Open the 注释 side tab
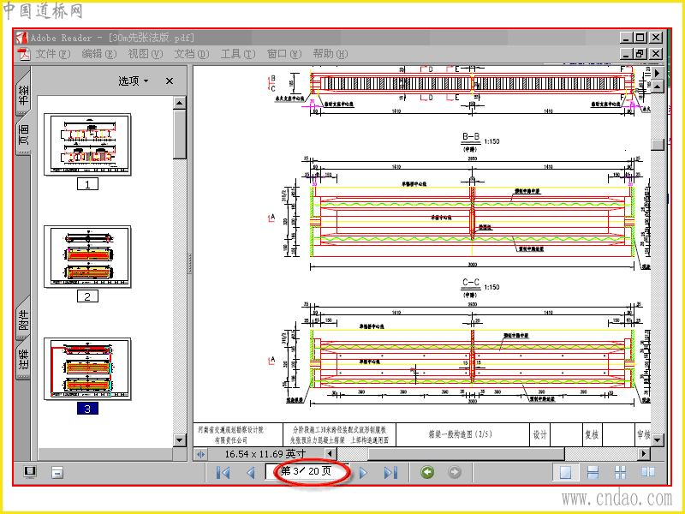Viewport: 685px width, 514px height. [x=24, y=359]
